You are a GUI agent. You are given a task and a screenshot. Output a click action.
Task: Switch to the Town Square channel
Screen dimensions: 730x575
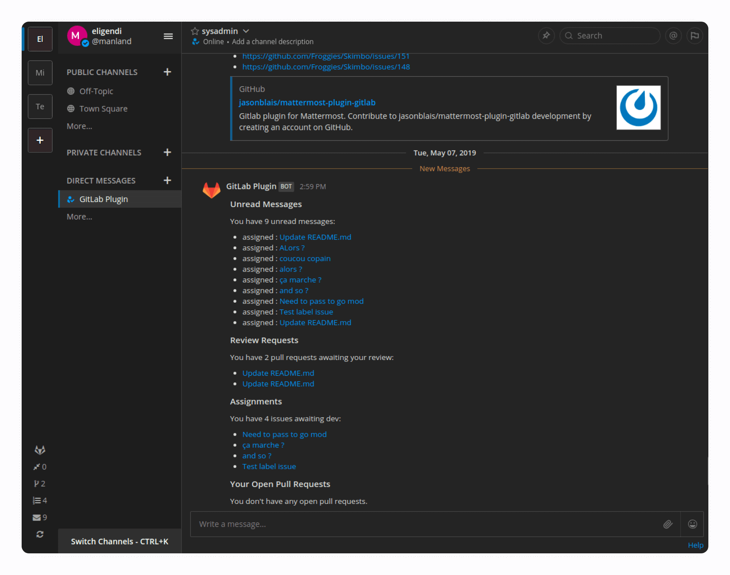(x=103, y=109)
